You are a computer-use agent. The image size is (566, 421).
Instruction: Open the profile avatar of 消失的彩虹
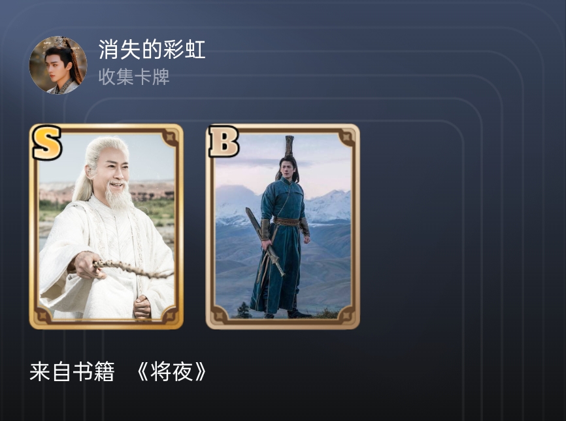(x=58, y=65)
